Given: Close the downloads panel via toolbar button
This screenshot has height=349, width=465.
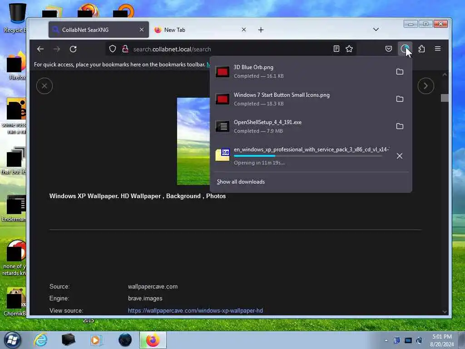Looking at the screenshot, I should click(405, 49).
